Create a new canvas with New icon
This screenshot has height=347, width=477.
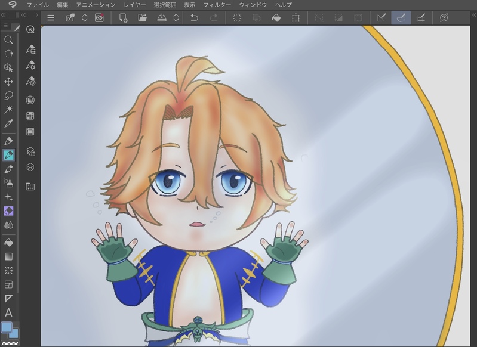click(x=123, y=18)
